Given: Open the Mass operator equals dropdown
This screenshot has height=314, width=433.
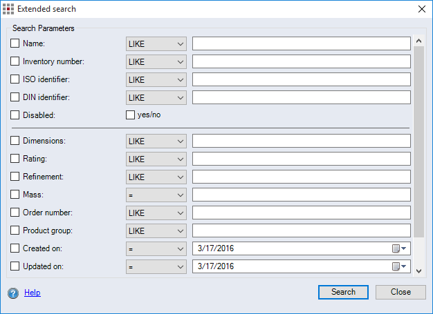Looking at the screenshot, I should [156, 195].
